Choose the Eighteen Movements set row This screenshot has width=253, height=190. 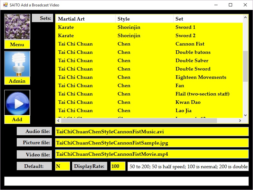coord(149,77)
